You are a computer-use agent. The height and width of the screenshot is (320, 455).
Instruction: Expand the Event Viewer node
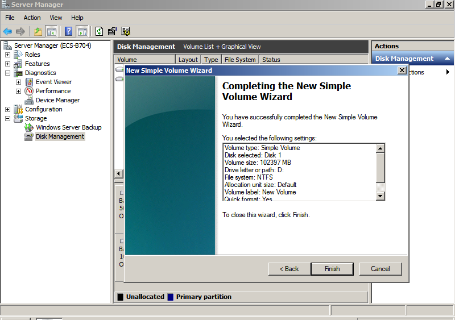[x=19, y=82]
